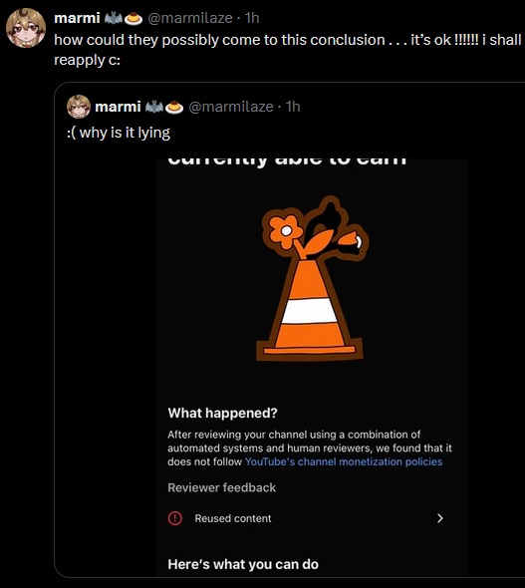
Task: Click the small avatar in quoted tweet
Action: (79, 107)
